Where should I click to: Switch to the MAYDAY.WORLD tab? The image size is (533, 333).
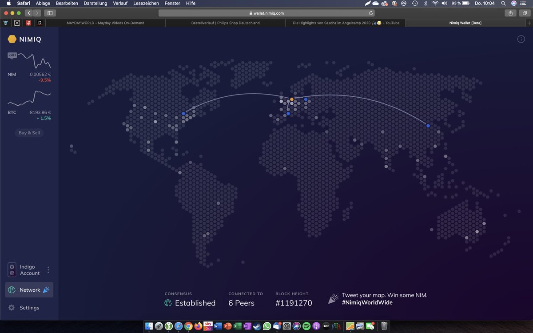point(105,23)
